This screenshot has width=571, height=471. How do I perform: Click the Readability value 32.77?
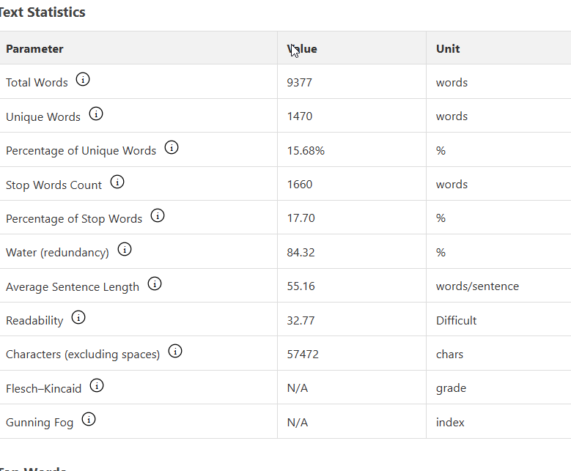(301, 321)
